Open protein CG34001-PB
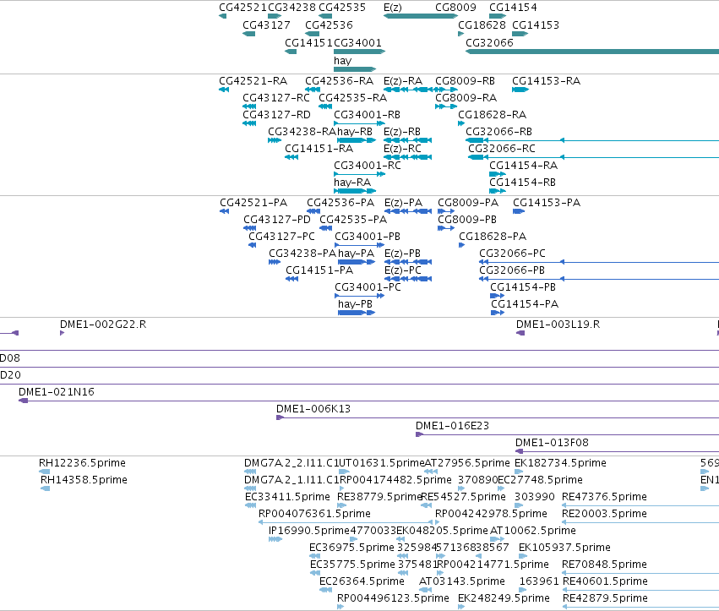 368,237
